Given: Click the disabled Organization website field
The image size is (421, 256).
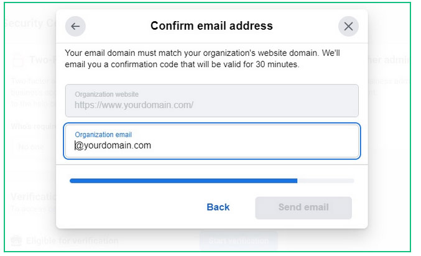Looking at the screenshot, I should (x=211, y=101).
